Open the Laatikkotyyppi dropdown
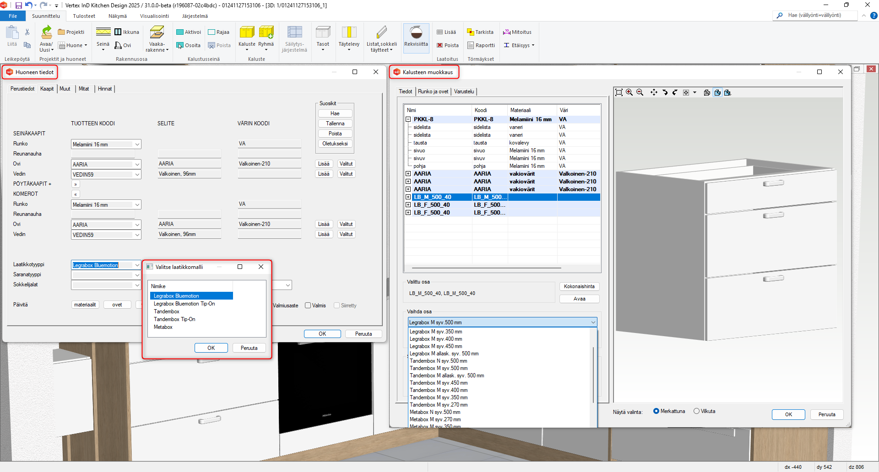The height and width of the screenshot is (472, 879). 137,265
